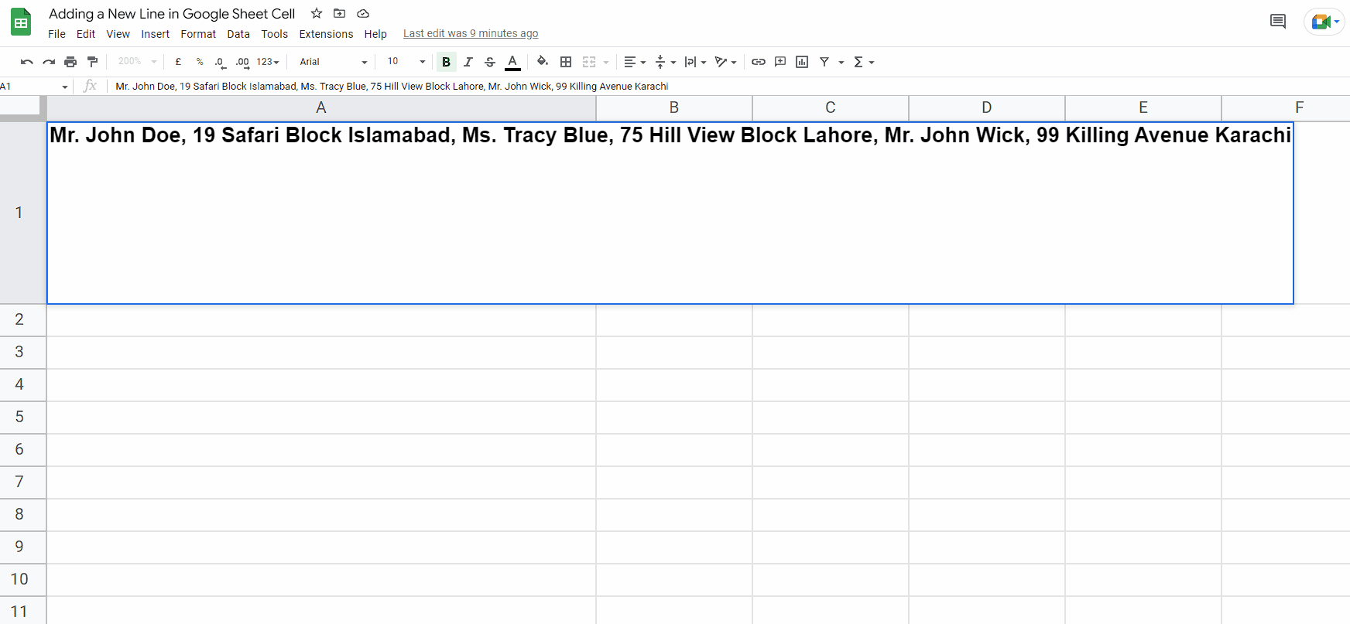The image size is (1350, 624).
Task: Open the Help menu
Action: tap(375, 34)
